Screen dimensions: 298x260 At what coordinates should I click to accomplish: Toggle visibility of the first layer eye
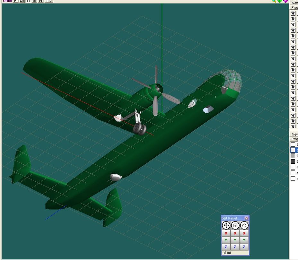click(x=293, y=13)
